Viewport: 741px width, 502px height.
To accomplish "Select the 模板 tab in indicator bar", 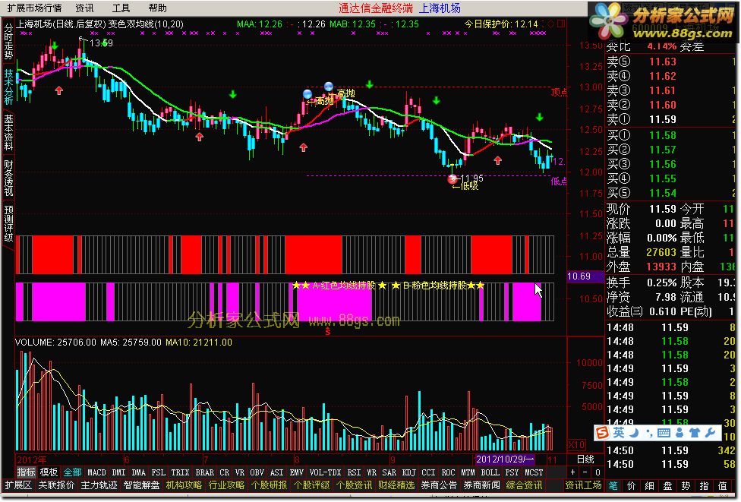I will tap(49, 472).
